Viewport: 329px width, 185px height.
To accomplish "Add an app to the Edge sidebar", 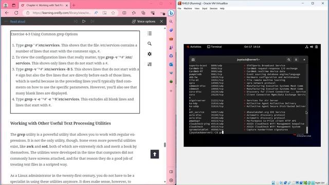I will coord(171,91).
